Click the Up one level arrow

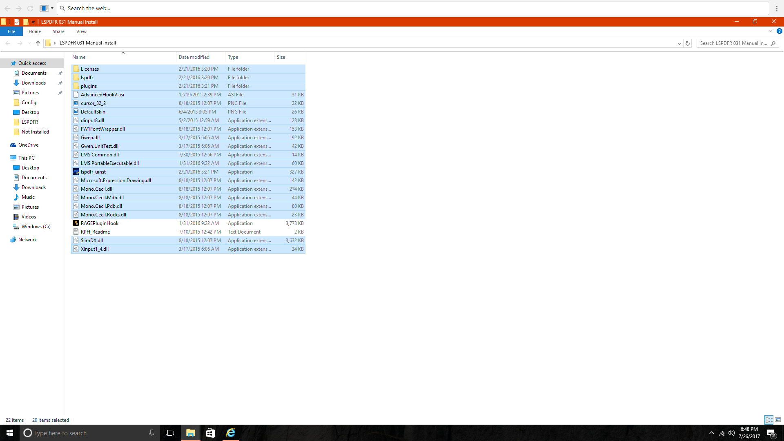coord(38,43)
